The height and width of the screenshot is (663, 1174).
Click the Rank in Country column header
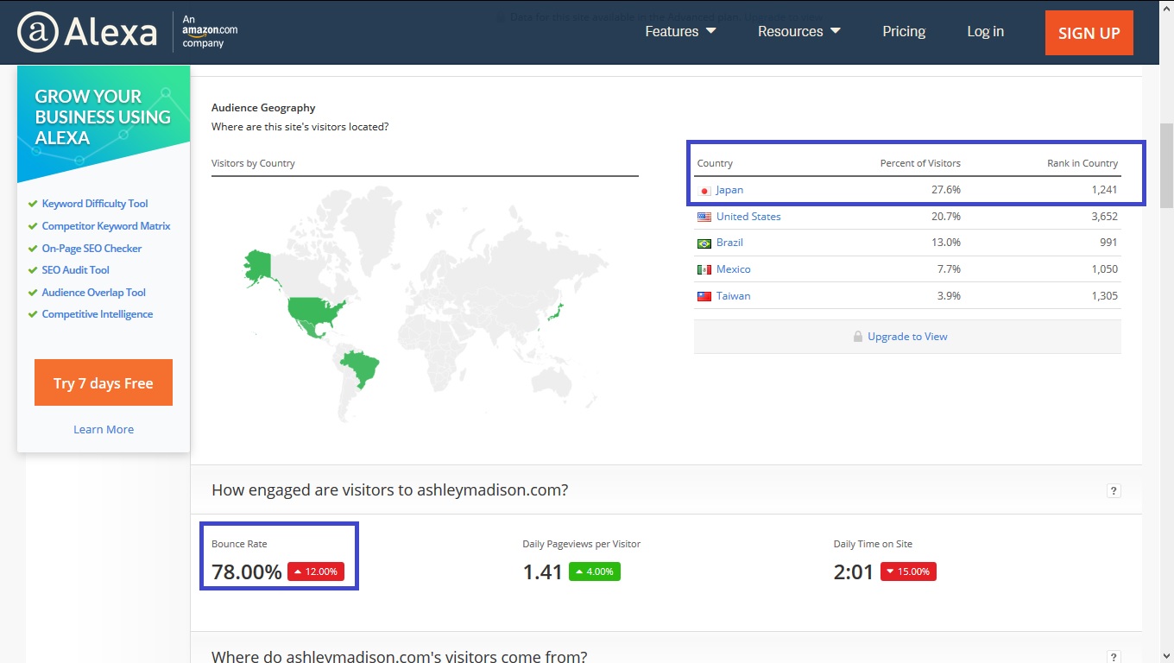click(x=1082, y=163)
